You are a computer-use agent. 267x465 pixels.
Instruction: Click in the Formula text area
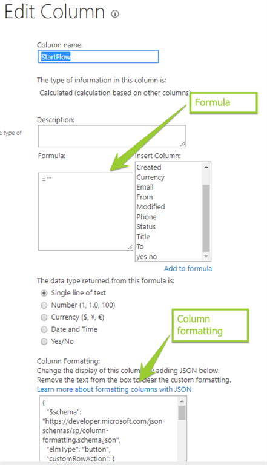point(85,211)
